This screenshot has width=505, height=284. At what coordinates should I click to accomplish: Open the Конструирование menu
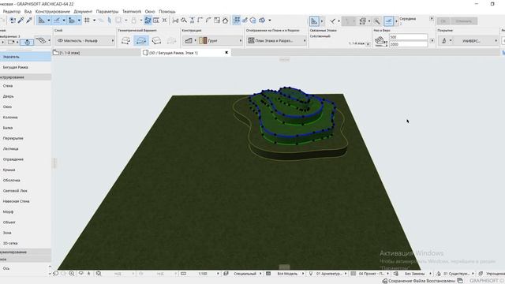tap(53, 12)
